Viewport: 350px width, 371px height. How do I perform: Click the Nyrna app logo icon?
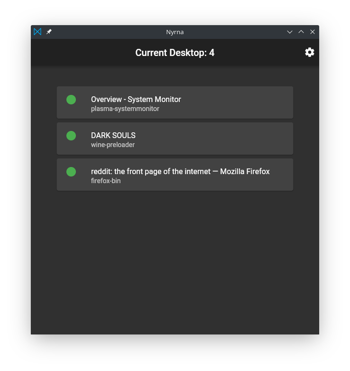point(37,32)
